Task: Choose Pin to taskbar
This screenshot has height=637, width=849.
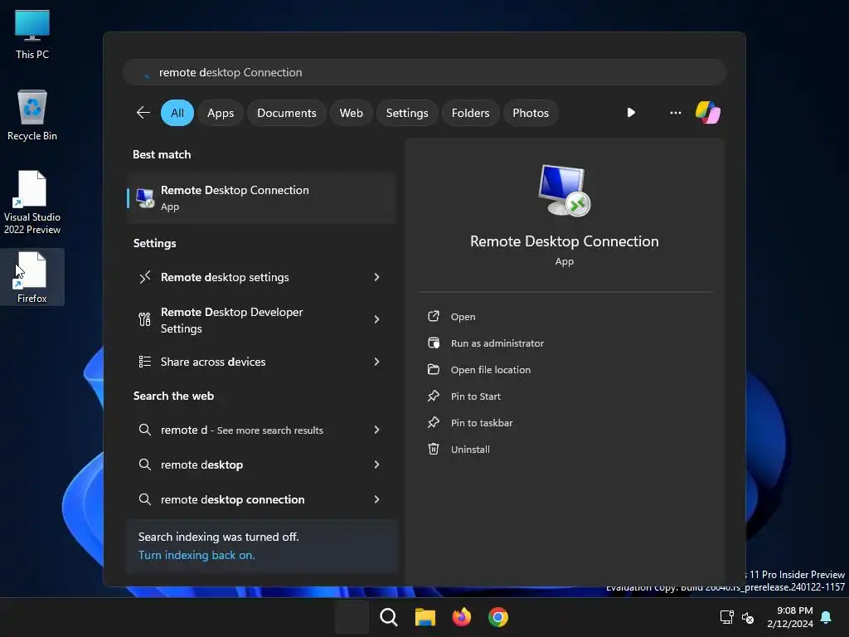Action: 482,423
